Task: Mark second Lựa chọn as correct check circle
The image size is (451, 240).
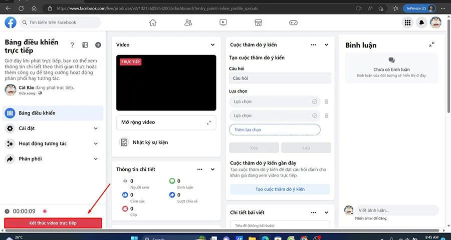Action: (x=315, y=115)
